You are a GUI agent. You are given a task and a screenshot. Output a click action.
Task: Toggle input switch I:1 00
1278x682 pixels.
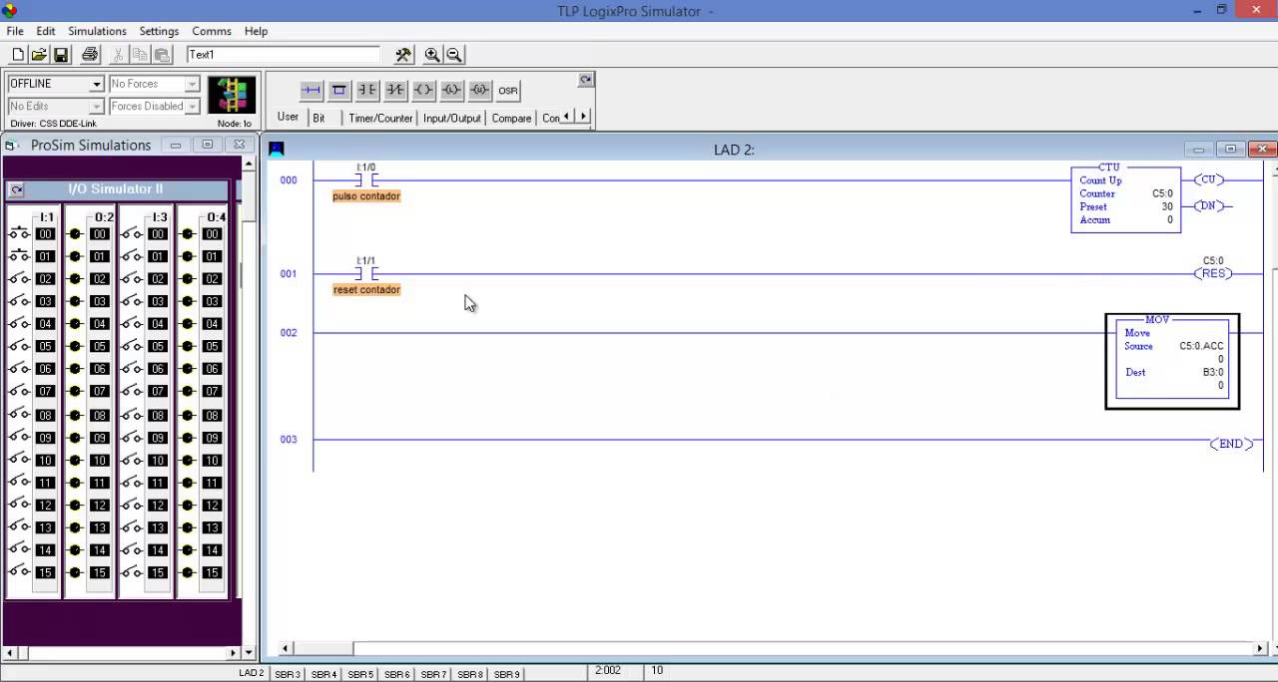pyautogui.click(x=20, y=234)
